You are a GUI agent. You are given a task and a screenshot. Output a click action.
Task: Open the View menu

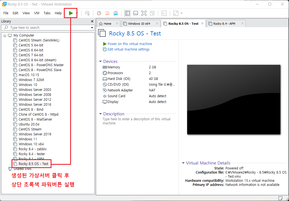[26, 13]
